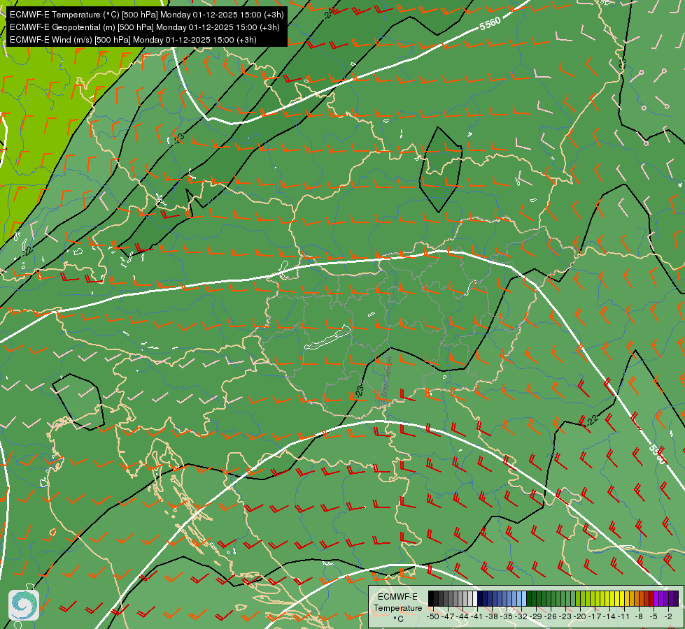Click the °C unit label in the legend
Screen dimensions: 685x629
pos(398,619)
